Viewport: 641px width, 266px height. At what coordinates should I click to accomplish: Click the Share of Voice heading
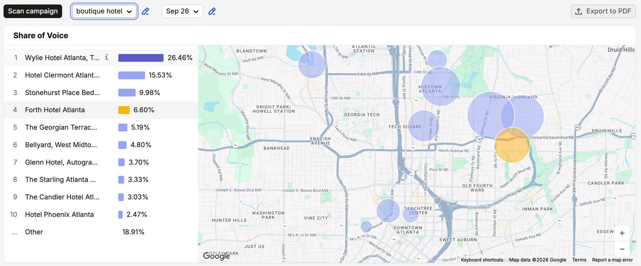pyautogui.click(x=41, y=35)
